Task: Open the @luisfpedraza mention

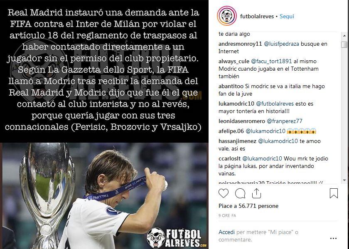Action: (281, 44)
